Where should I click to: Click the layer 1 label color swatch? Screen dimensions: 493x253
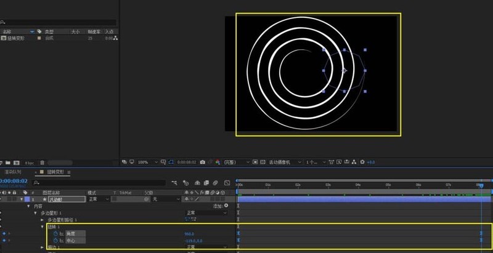[x=27, y=199]
